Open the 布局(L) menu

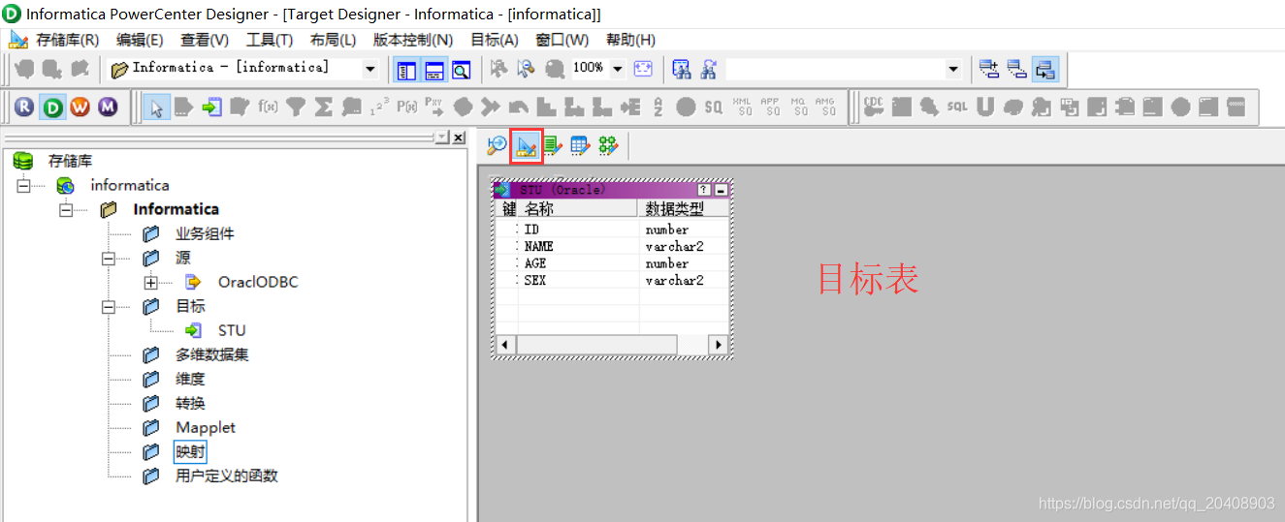point(333,40)
